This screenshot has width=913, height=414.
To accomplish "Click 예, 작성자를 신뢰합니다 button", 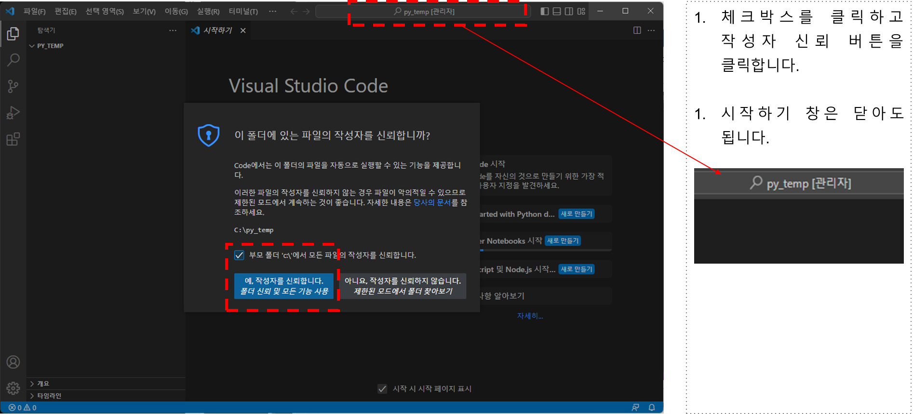I will pyautogui.click(x=284, y=286).
